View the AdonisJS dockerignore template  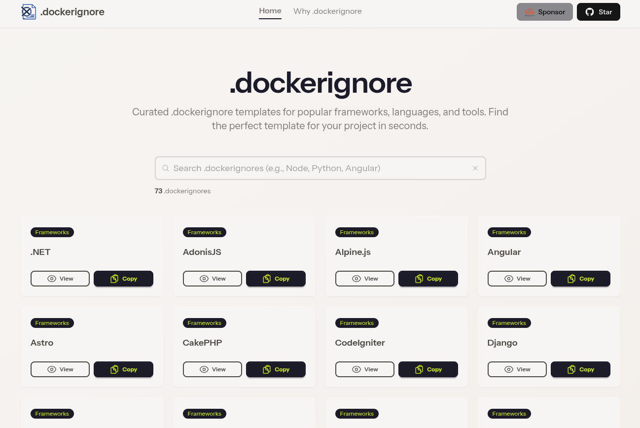coord(213,279)
